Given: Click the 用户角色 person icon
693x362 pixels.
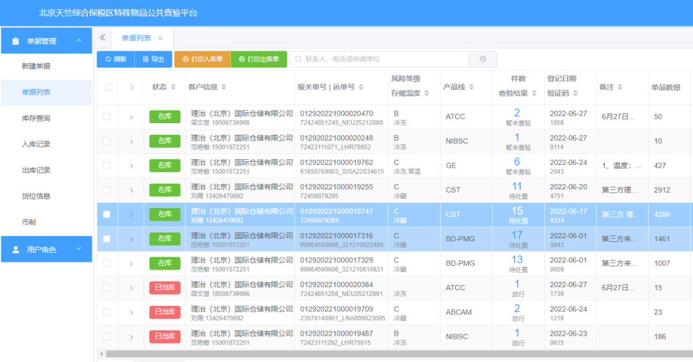Looking at the screenshot, I should (15, 249).
